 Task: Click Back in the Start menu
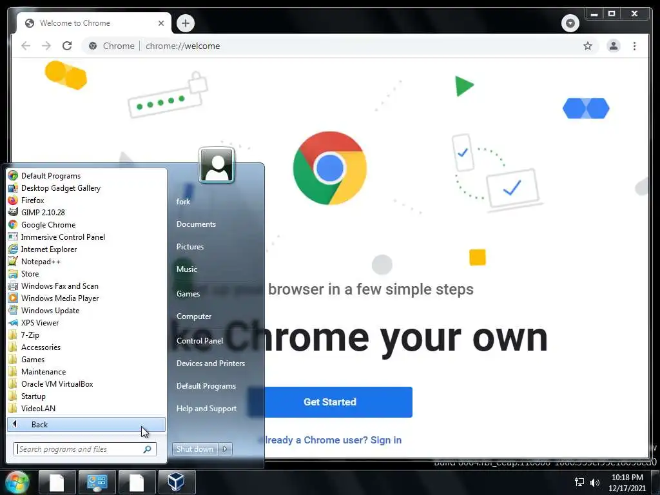tap(86, 424)
